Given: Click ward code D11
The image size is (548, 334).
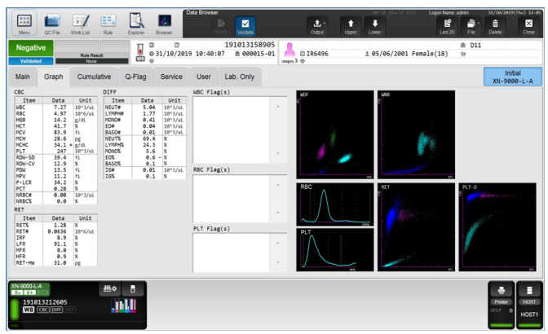Looking at the screenshot, I should click(475, 46).
